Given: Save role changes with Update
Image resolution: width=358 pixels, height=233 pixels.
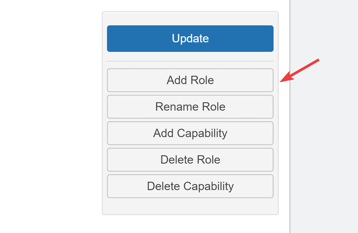Looking at the screenshot, I should point(190,39).
